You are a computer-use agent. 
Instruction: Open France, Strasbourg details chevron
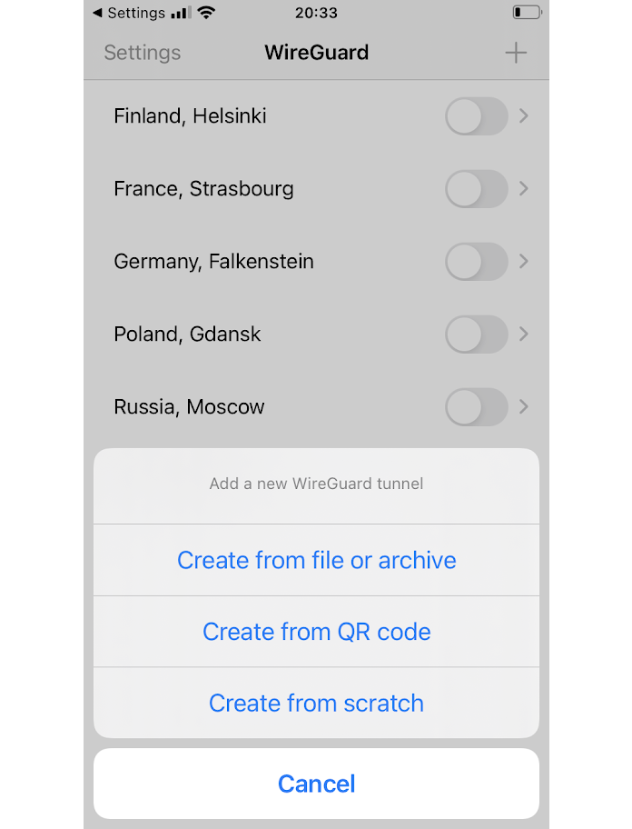tap(523, 189)
